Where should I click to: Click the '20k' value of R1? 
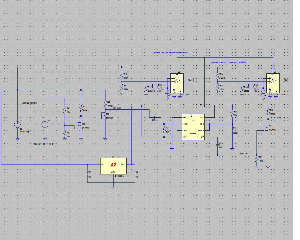[x=235, y=116]
